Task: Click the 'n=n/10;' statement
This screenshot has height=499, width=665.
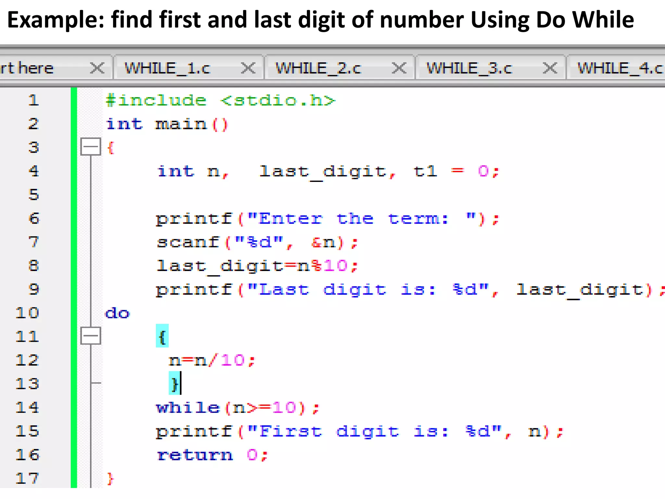Action: click(212, 361)
